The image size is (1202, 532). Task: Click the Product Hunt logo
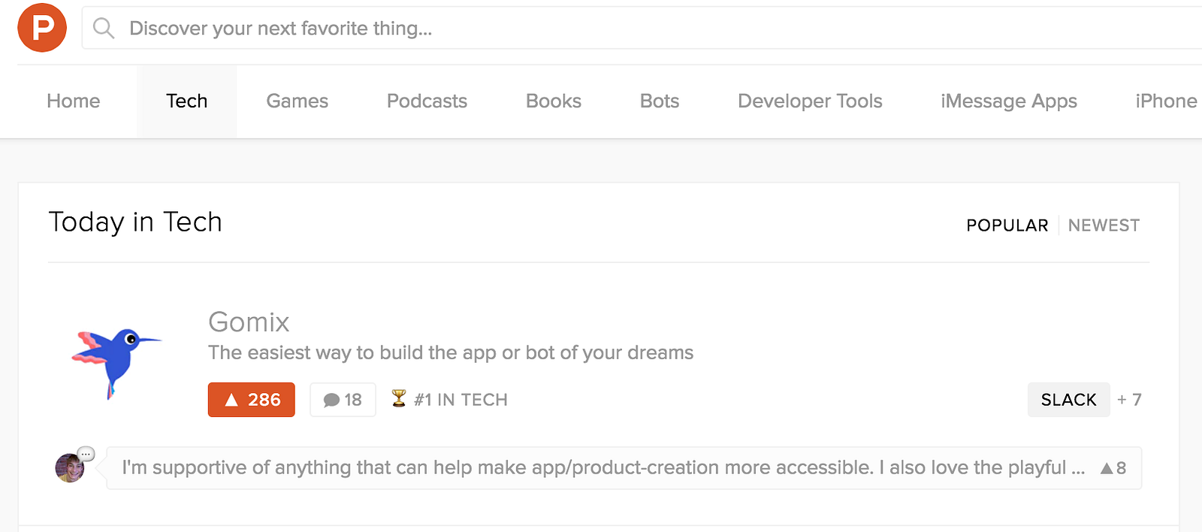coord(42,28)
